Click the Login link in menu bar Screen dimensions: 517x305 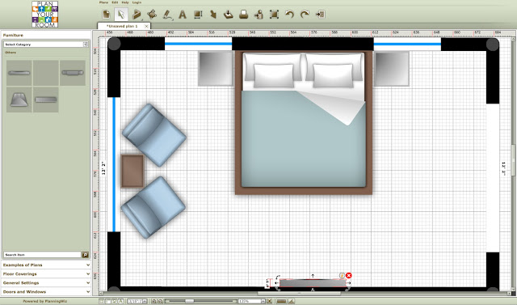[137, 2]
